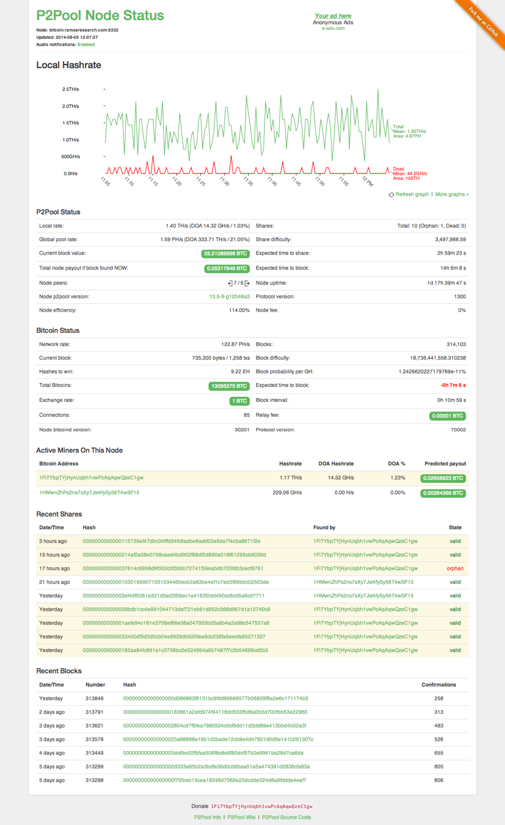Open share hash starting 000000000000033400df3d3
The image size is (505, 825).
174,637
